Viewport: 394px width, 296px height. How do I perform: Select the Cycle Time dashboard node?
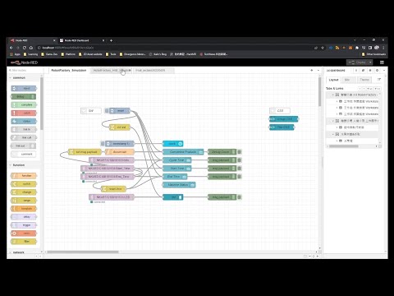tap(177, 160)
